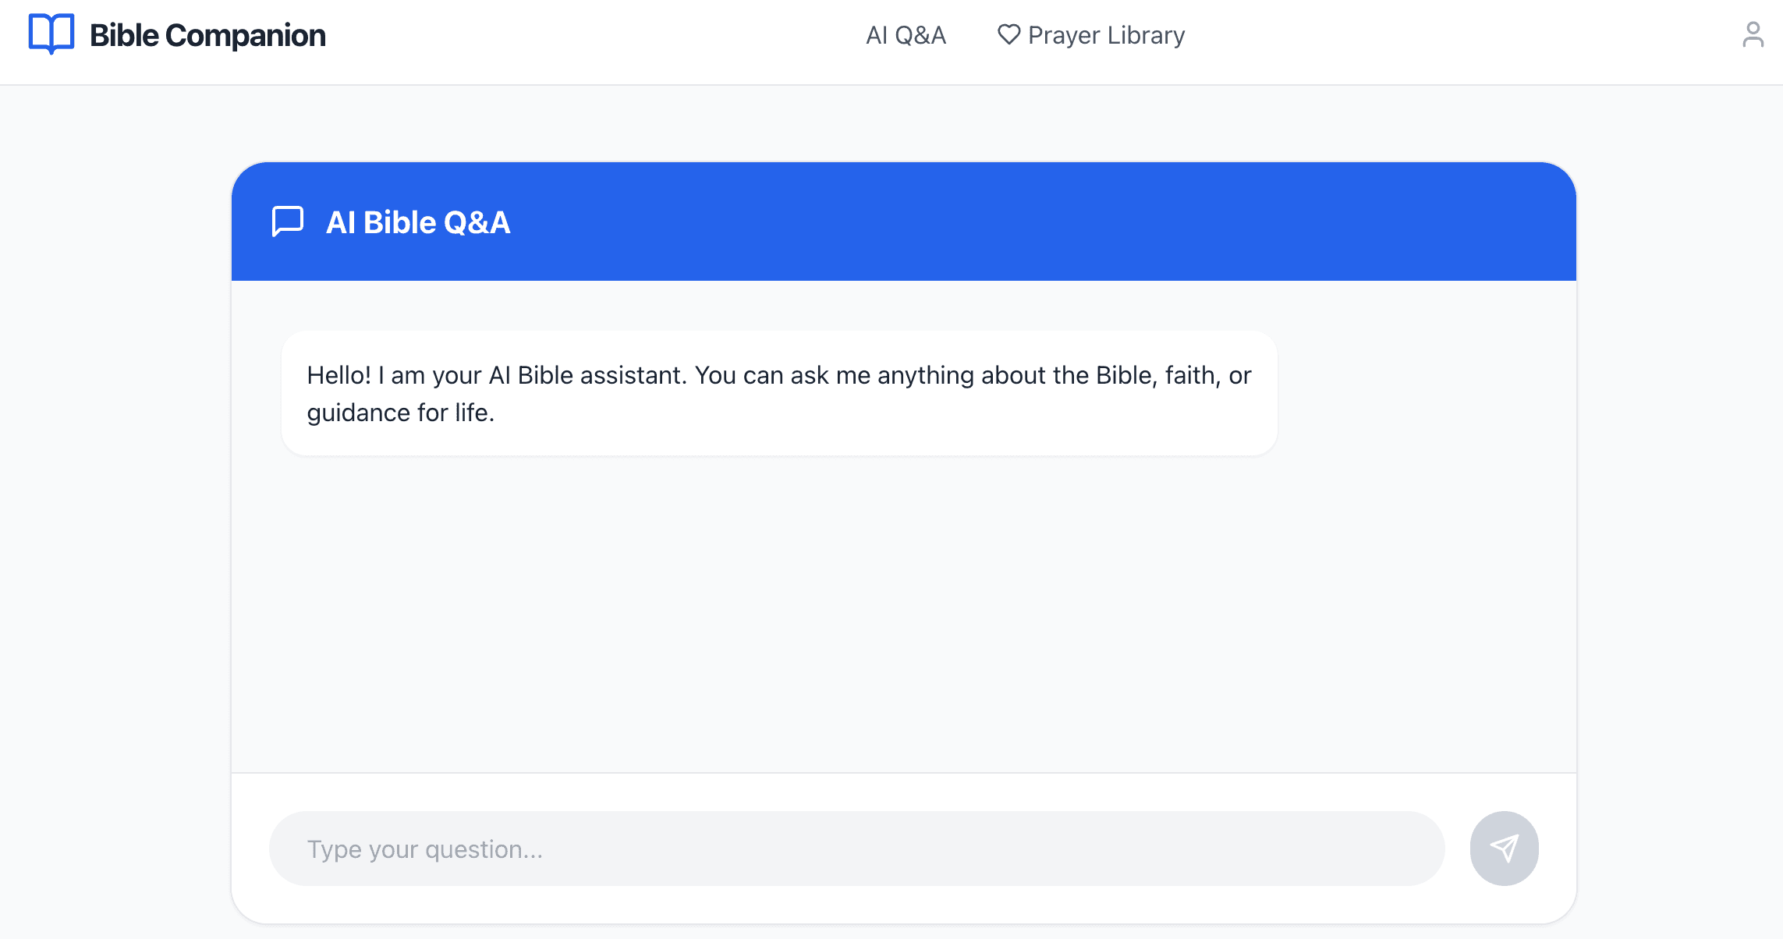This screenshot has height=939, width=1783.
Task: Click the heart icon beside Prayer Library
Action: (x=1008, y=34)
